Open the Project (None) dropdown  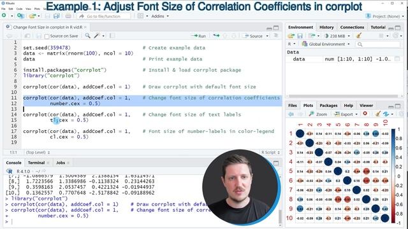click(x=384, y=16)
